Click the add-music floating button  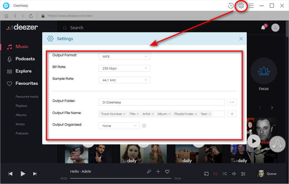pos(277,144)
